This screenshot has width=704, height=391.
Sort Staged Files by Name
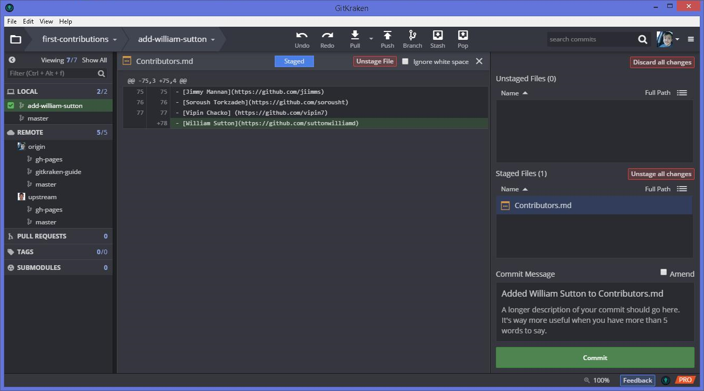point(514,189)
